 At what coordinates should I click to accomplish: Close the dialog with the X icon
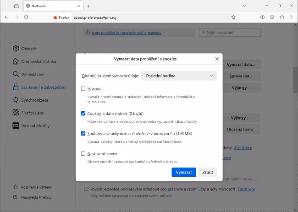point(217,59)
